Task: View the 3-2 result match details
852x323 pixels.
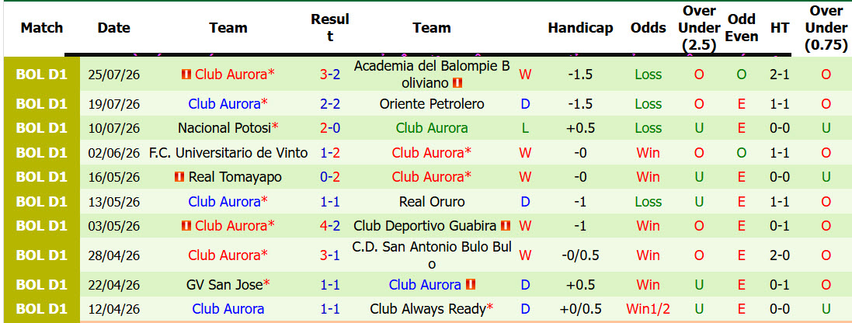Action: (330, 75)
